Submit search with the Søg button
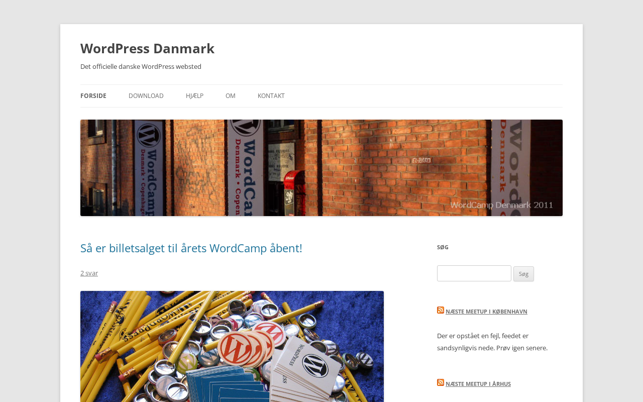 pyautogui.click(x=523, y=274)
